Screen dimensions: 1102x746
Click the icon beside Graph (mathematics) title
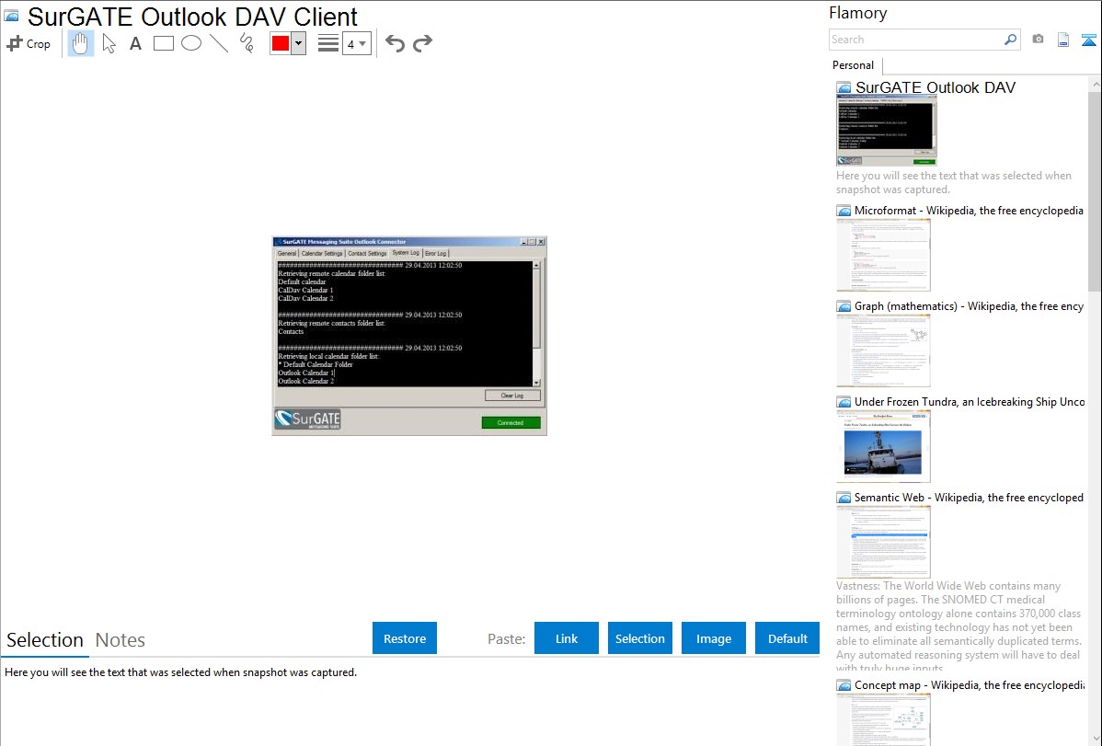click(844, 306)
